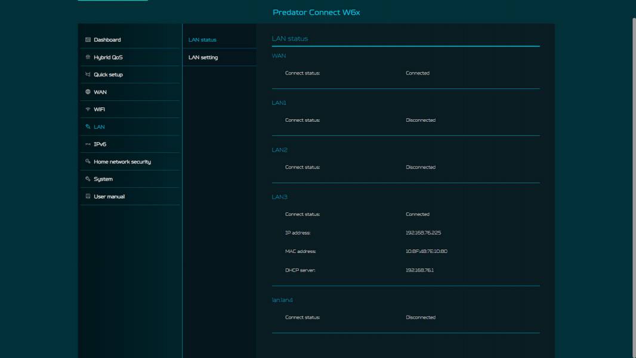Click the LAN network icon in the sidebar
This screenshot has height=358, width=636.
88,126
